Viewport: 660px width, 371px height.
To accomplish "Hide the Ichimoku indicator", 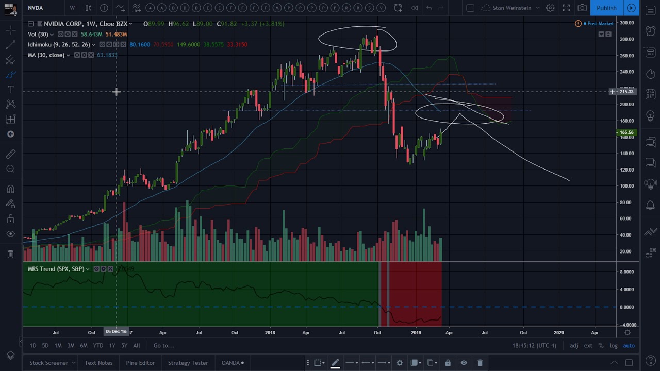I will 102,44.
